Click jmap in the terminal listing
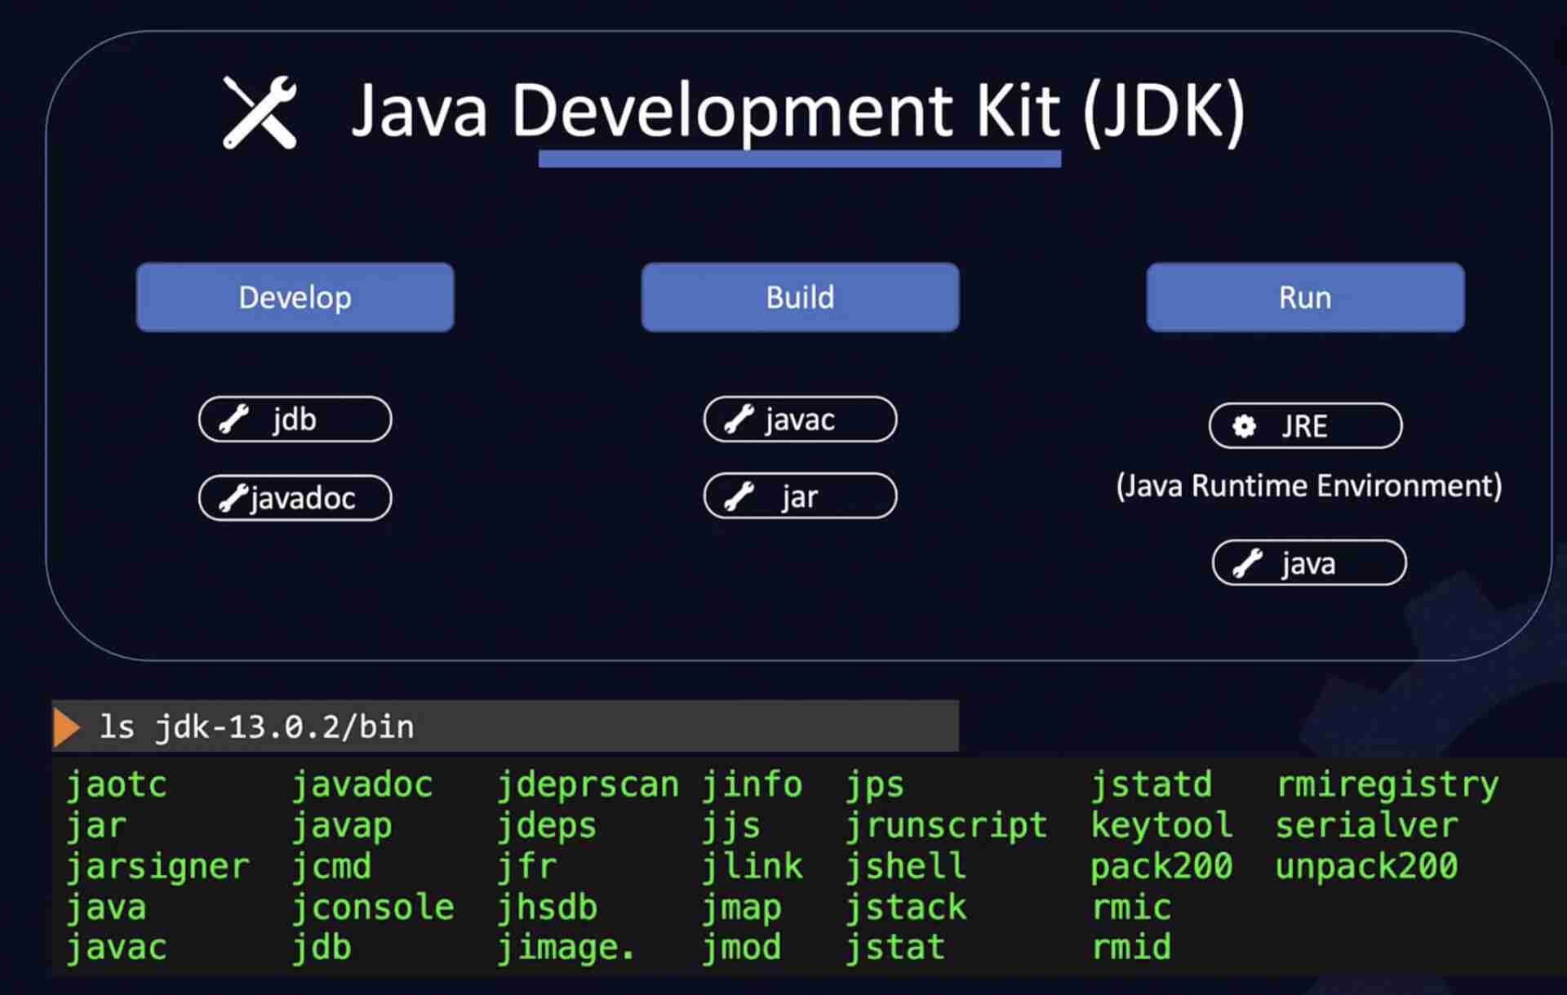 pos(743,907)
